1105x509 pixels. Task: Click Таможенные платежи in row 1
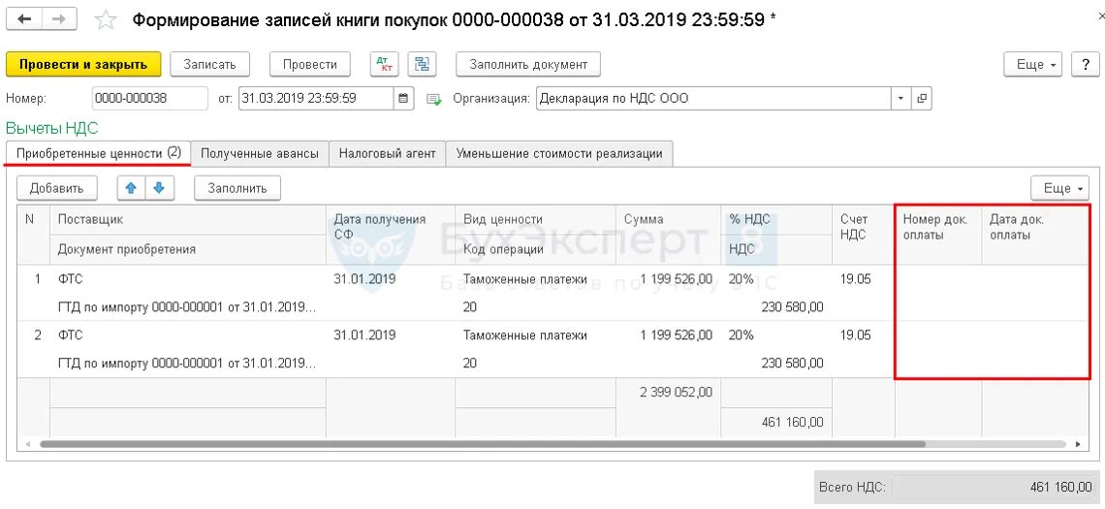(x=525, y=279)
